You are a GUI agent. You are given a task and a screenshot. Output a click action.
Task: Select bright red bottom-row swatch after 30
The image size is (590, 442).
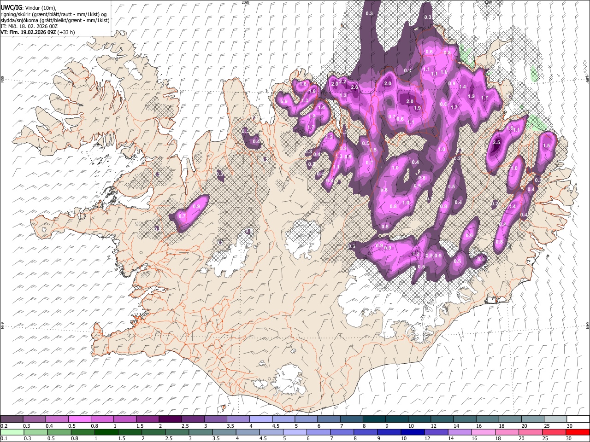click(x=578, y=432)
